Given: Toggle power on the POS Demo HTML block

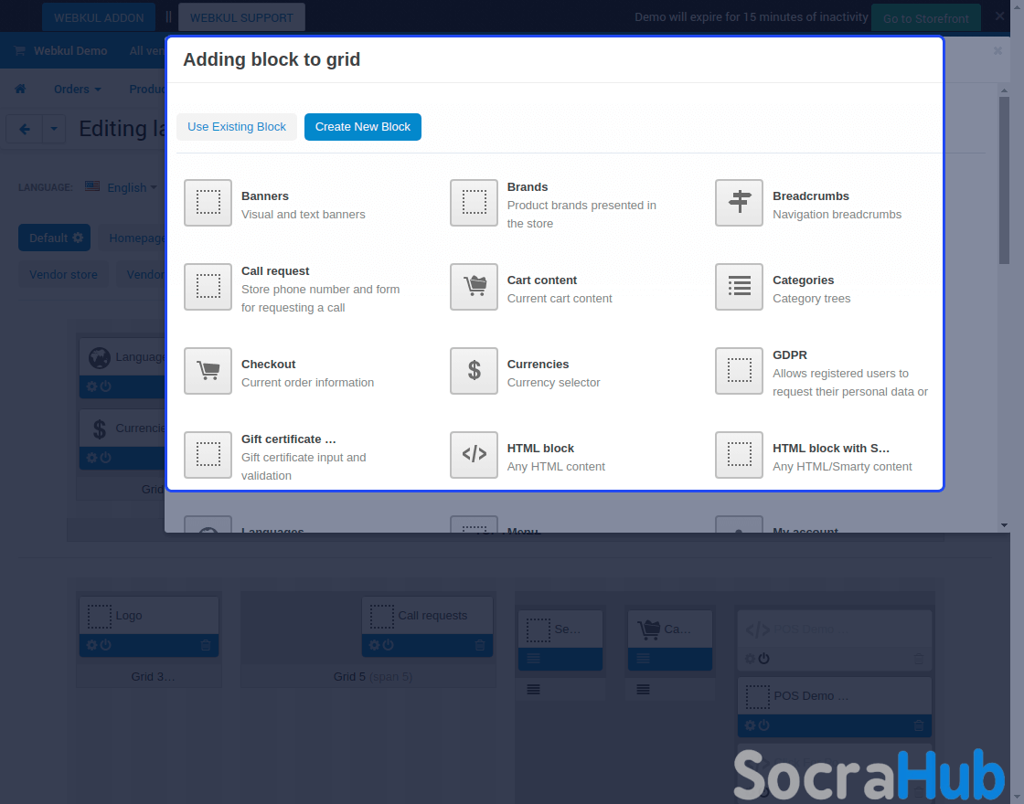Looking at the screenshot, I should click(764, 659).
